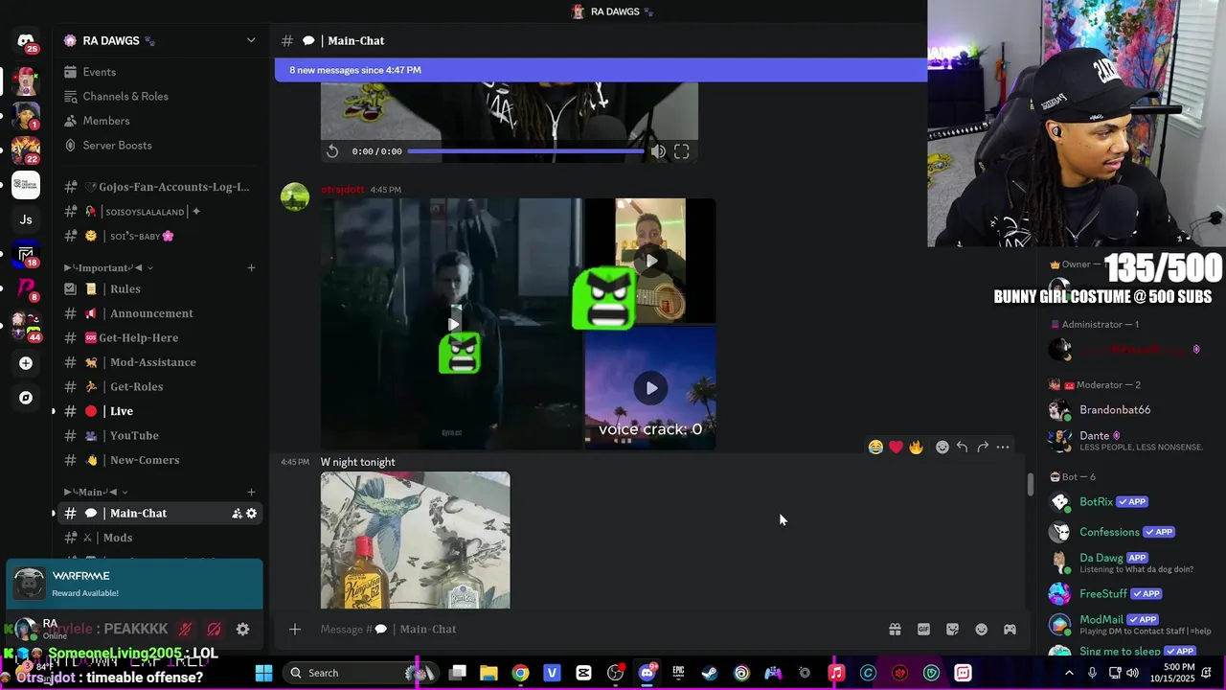Expand the RA DAWGS server menu
1226x690 pixels.
point(251,40)
